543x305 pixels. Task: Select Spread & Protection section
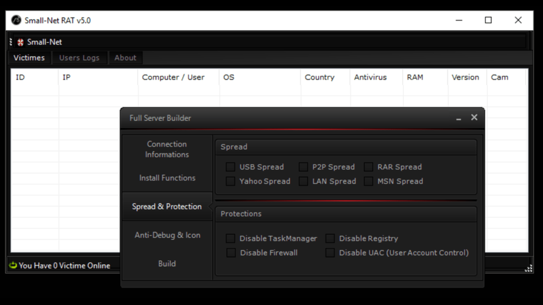167,207
